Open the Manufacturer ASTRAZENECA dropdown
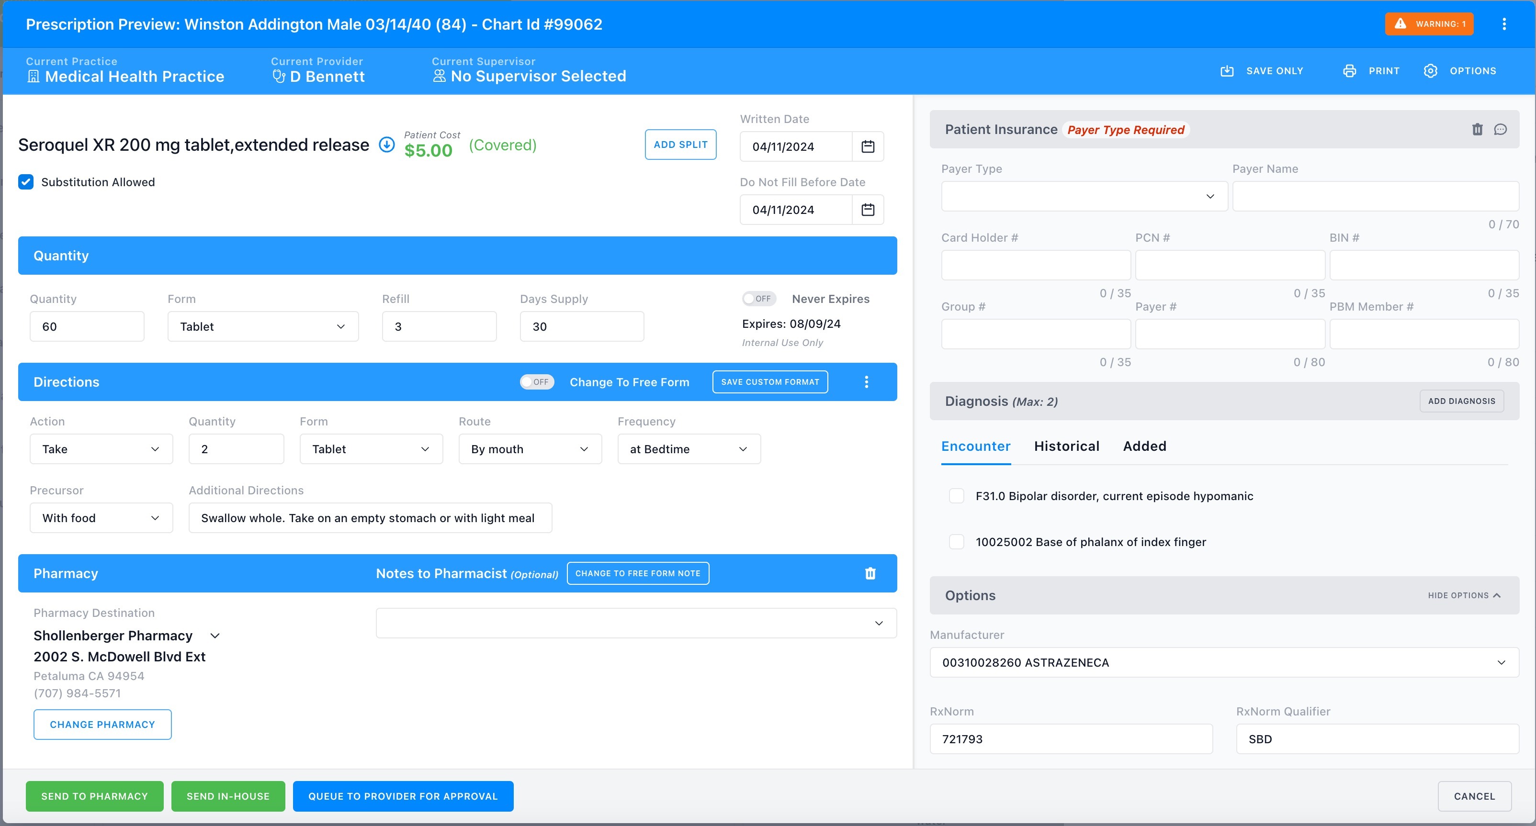The height and width of the screenshot is (826, 1536). 1223,662
